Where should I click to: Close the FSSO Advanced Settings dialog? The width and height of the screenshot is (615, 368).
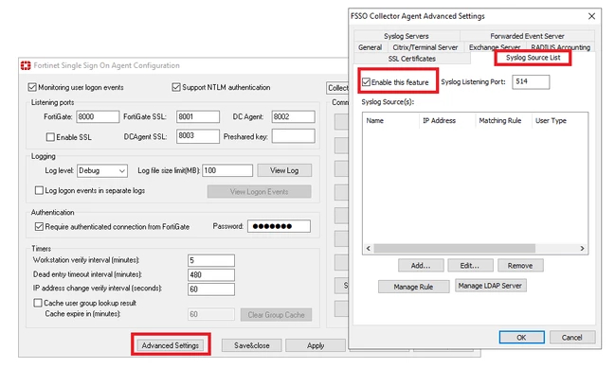(592, 16)
